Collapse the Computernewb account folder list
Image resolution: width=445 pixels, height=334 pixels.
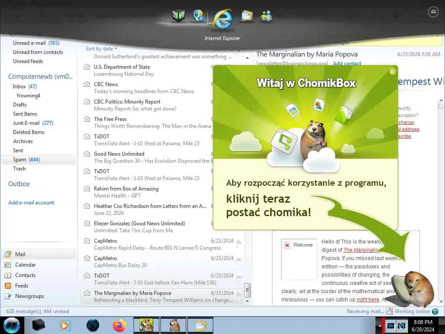40,77
